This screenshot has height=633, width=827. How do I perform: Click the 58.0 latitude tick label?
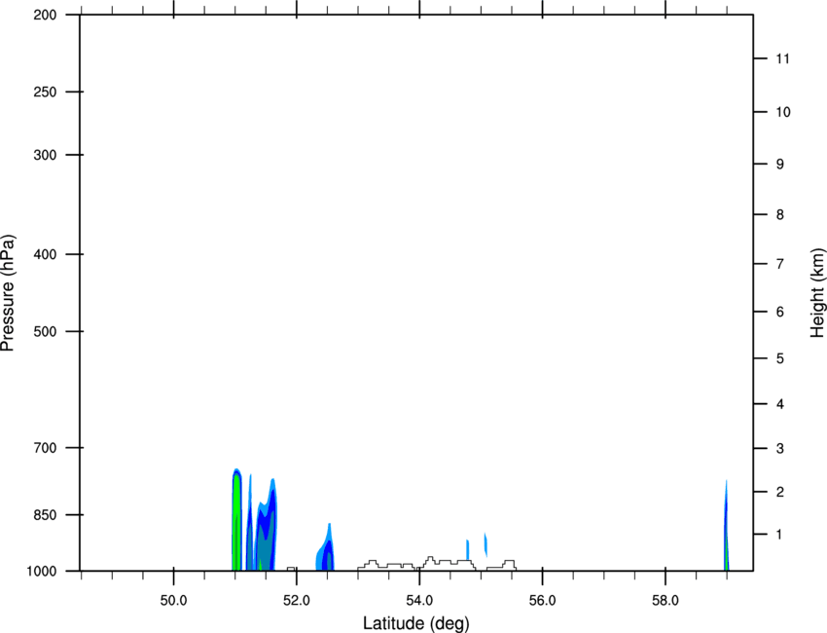[665, 600]
